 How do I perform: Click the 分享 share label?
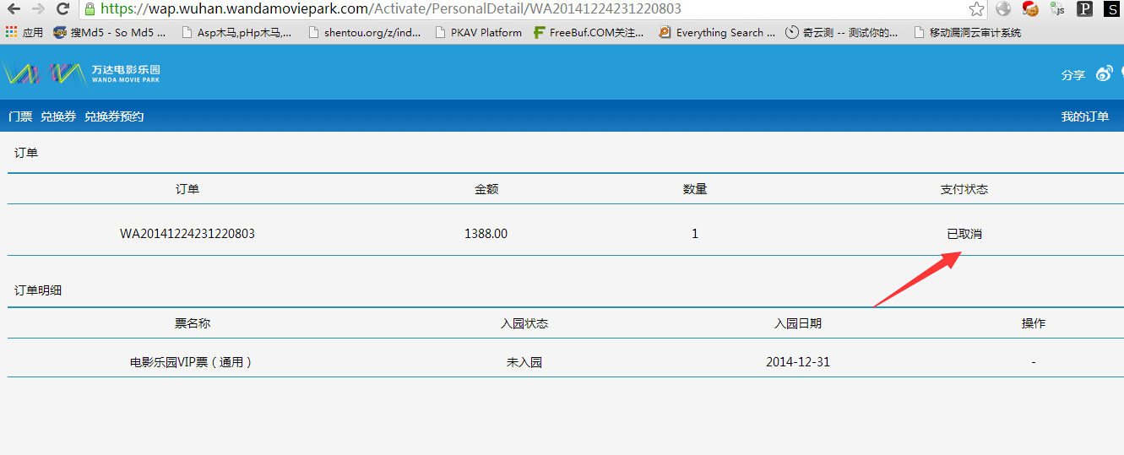click(x=1073, y=75)
